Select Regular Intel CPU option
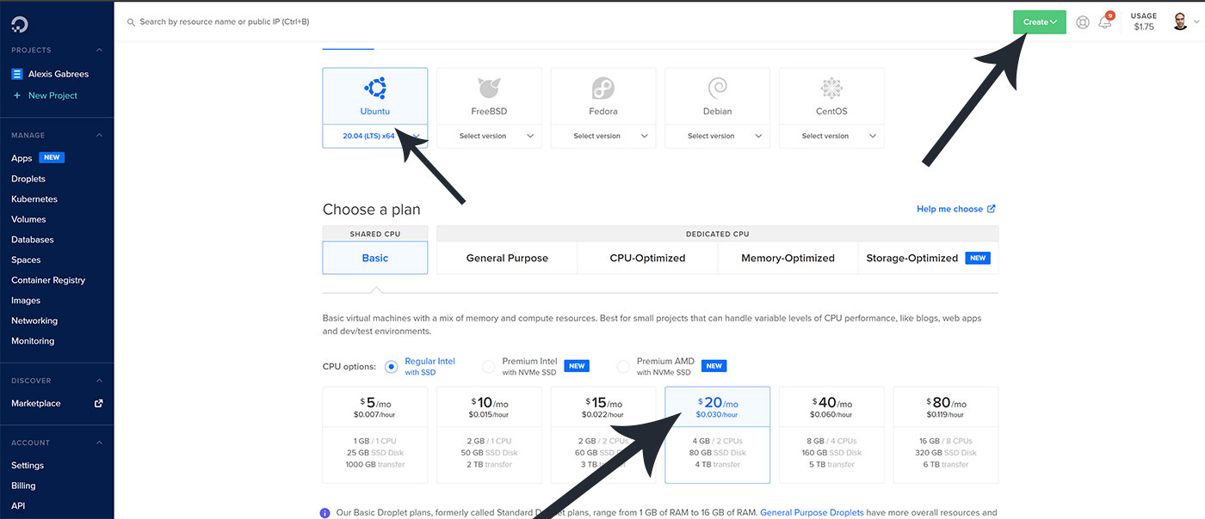Screen dimensions: 1205x519 click(392, 367)
